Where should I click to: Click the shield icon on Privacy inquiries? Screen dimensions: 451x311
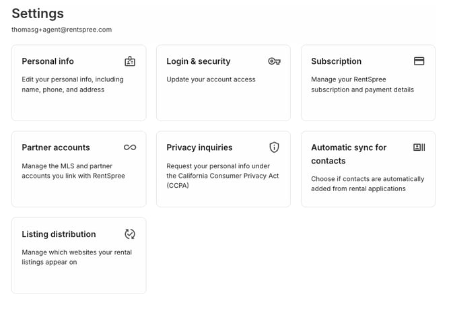pos(274,147)
